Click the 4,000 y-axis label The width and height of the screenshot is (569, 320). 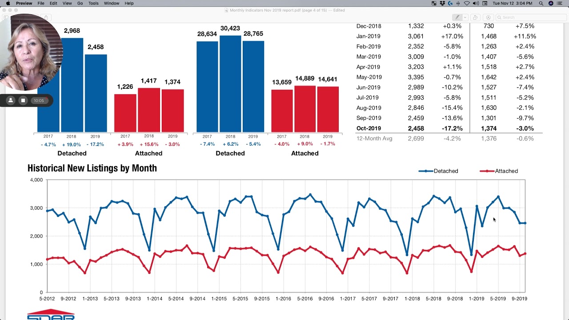[36, 180]
